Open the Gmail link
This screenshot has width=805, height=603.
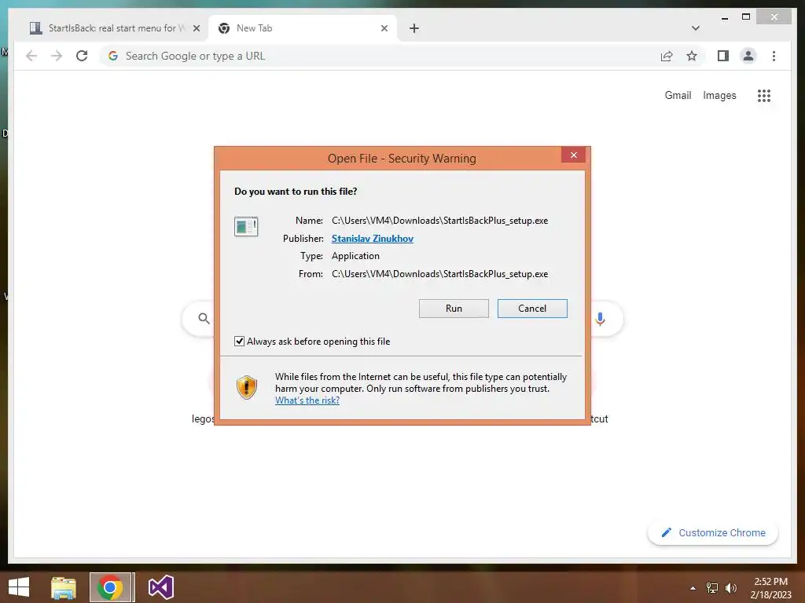click(x=678, y=95)
